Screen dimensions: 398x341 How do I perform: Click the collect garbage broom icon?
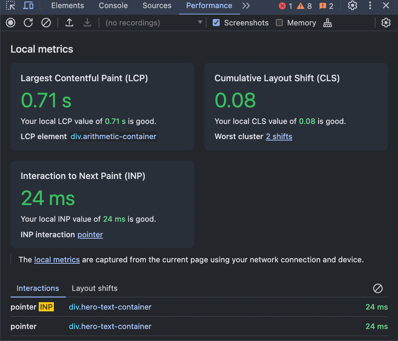click(x=328, y=23)
